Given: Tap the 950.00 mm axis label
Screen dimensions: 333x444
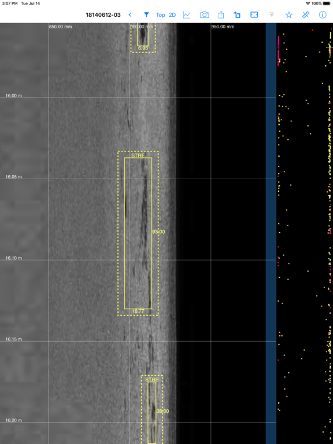Looking at the screenshot, I should coord(223,27).
